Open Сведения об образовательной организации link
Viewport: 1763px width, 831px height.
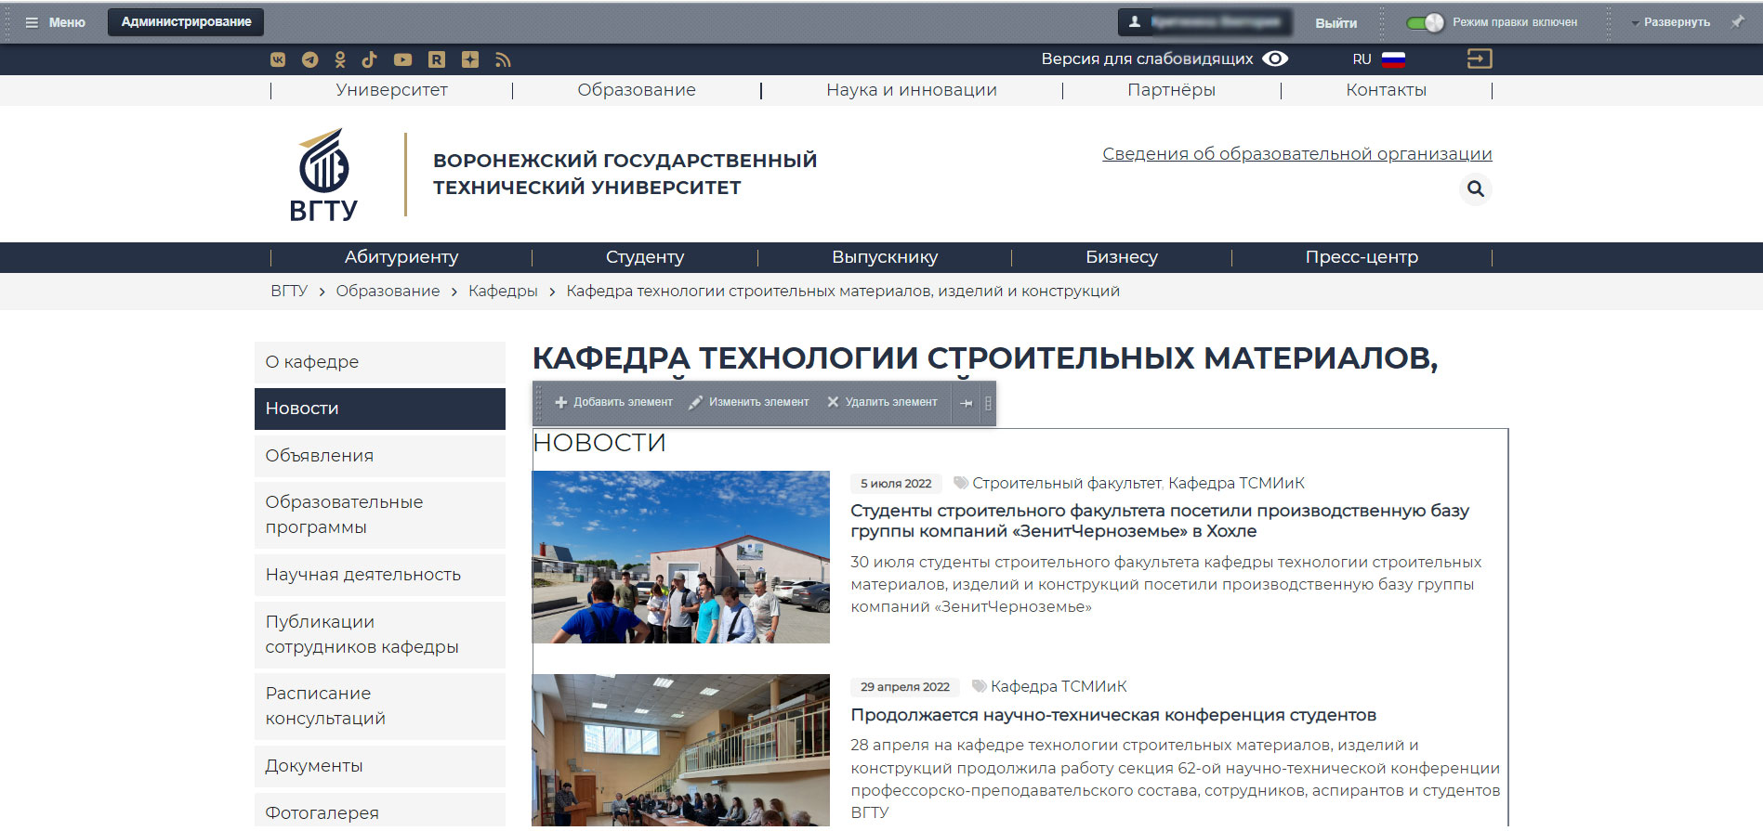[1296, 154]
